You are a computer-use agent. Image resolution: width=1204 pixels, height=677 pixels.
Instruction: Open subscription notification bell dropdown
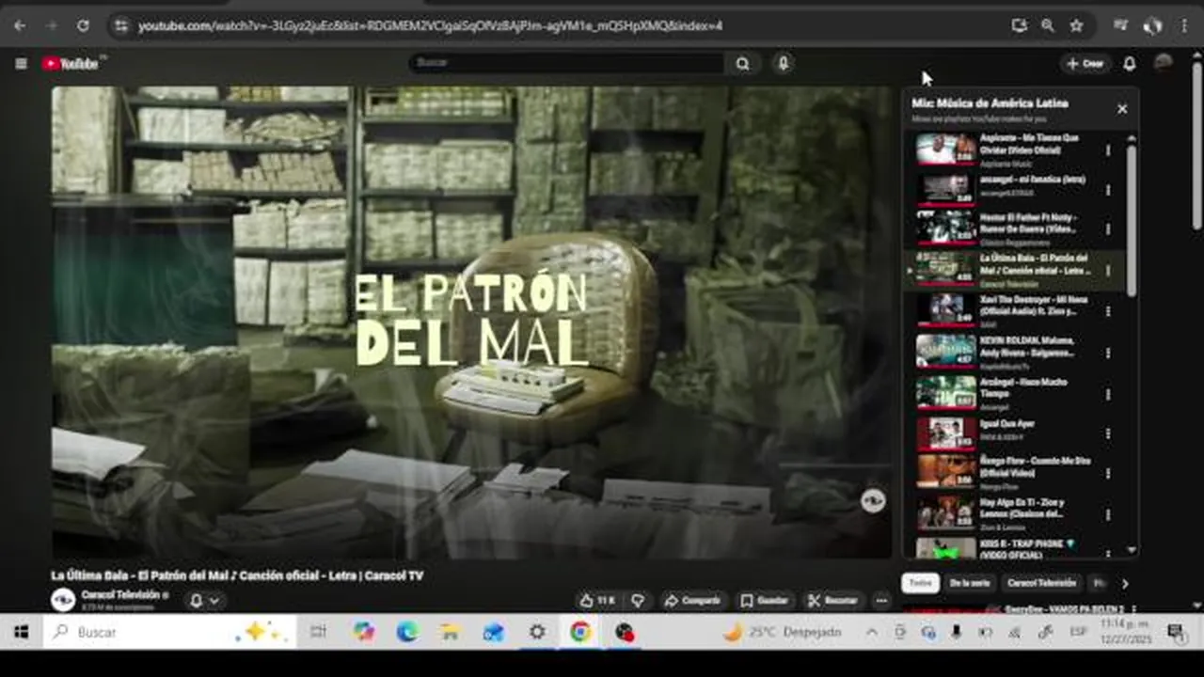click(204, 601)
